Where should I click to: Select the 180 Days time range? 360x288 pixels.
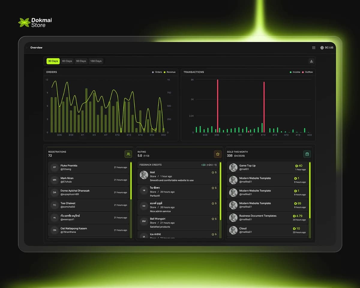point(96,61)
